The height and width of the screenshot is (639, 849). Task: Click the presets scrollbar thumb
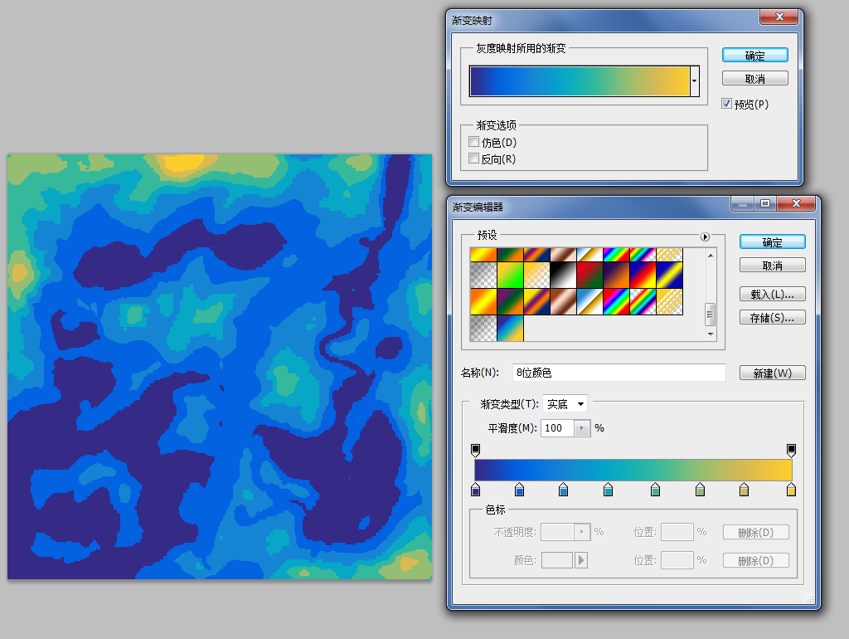710,315
